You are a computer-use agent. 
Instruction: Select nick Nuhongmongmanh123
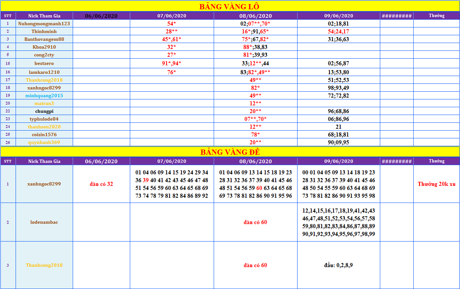44,23
